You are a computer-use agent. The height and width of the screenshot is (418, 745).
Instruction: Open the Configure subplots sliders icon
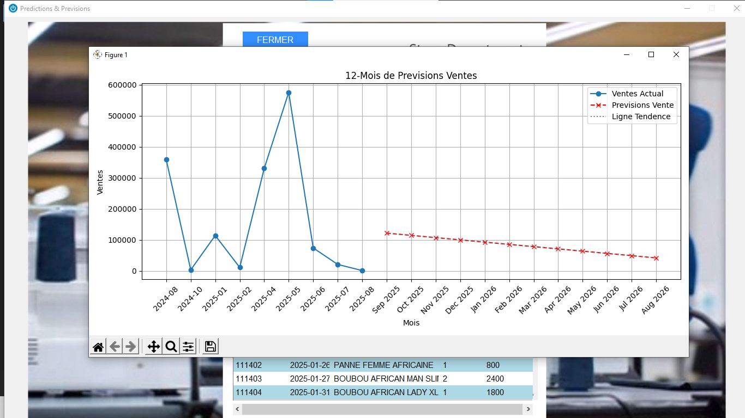click(x=188, y=347)
